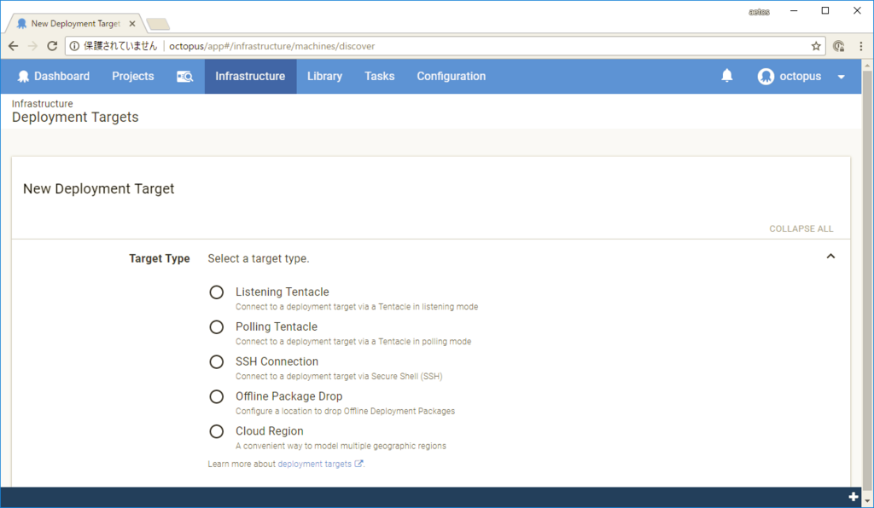874x508 pixels.
Task: Choose the SSH Connection radio button
Action: [x=216, y=361]
